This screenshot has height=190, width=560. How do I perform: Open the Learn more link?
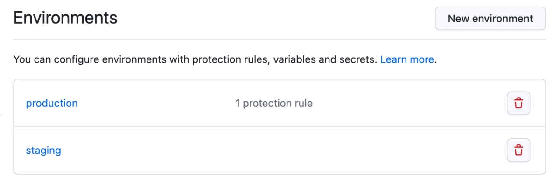click(407, 59)
